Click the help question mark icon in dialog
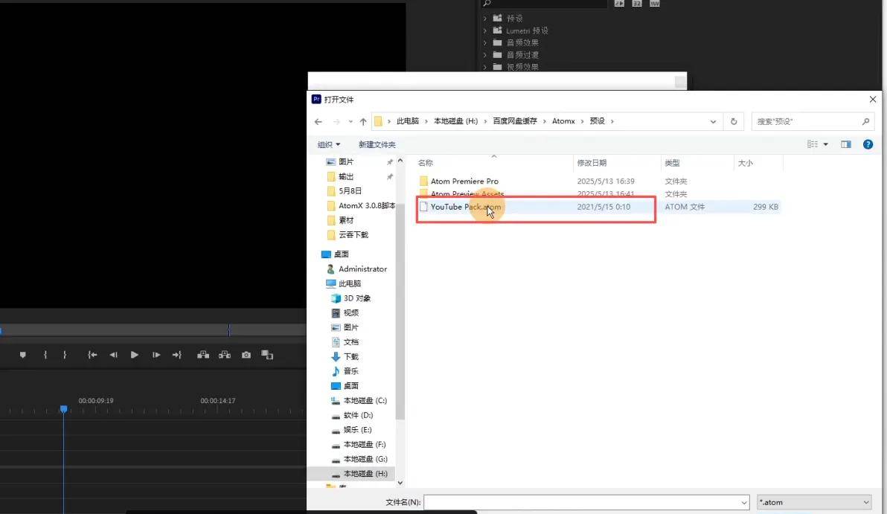 click(868, 144)
